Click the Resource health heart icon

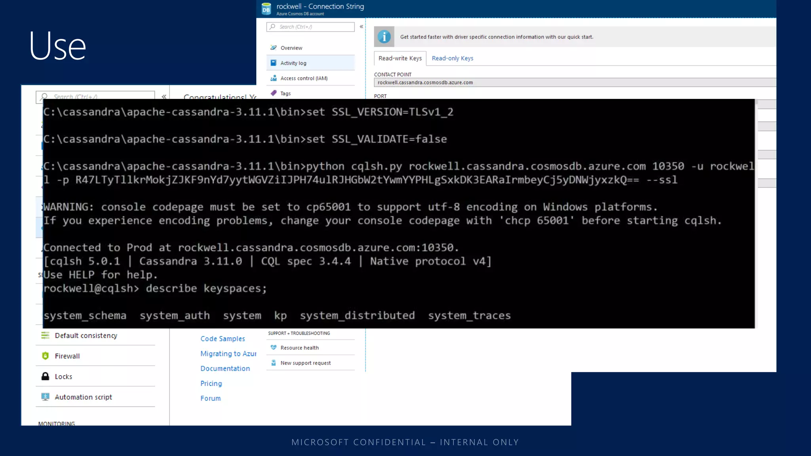(x=273, y=348)
